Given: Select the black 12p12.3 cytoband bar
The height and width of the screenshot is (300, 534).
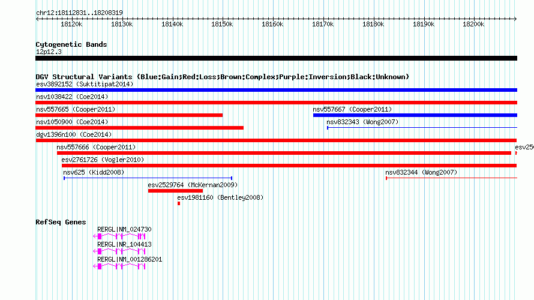Looking at the screenshot, I should (x=276, y=58).
